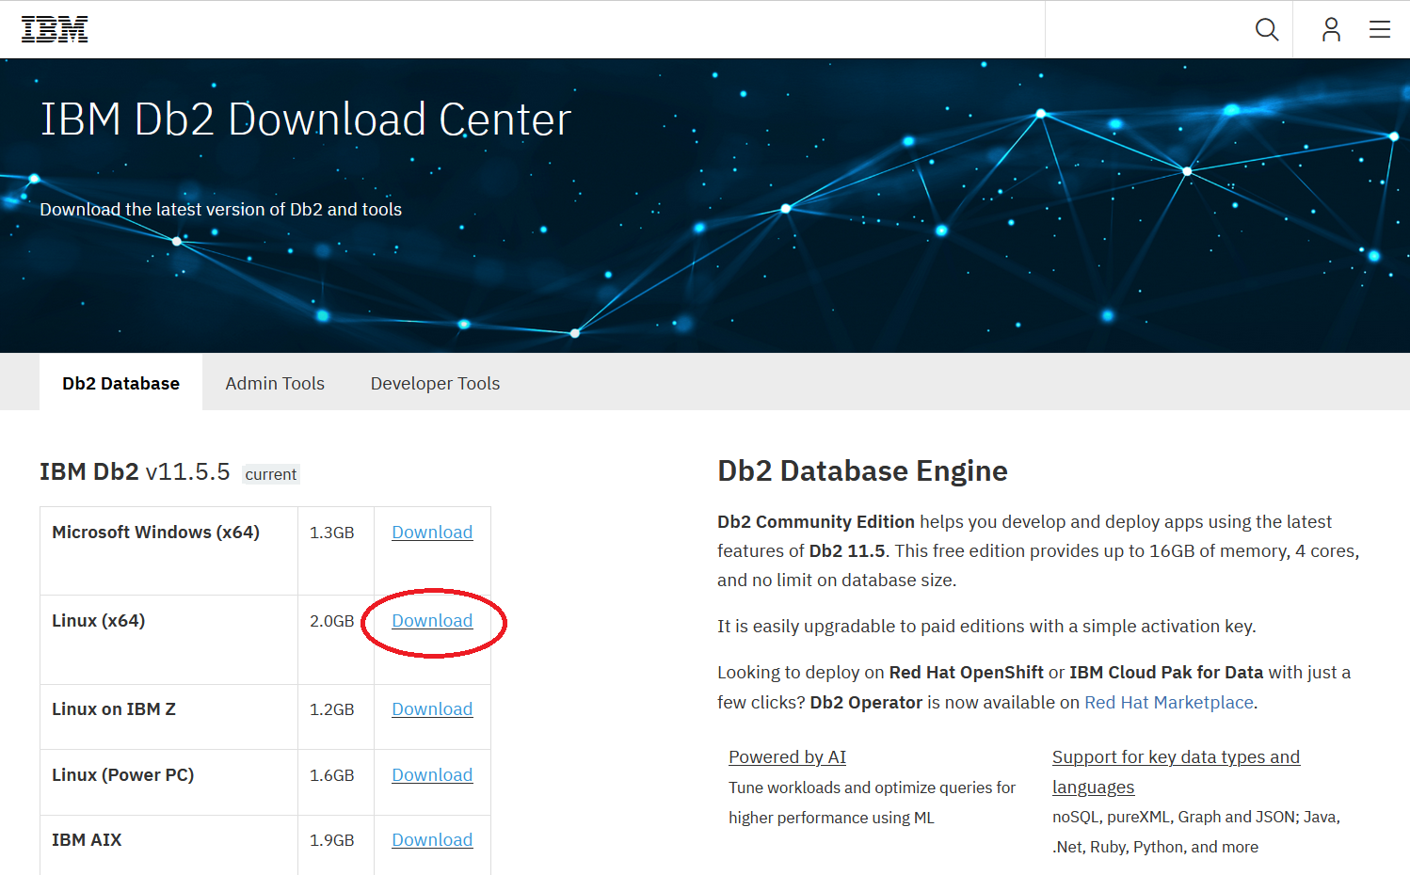
Task: Click 'Download the latest version of Db2' subtitle
Action: [220, 209]
